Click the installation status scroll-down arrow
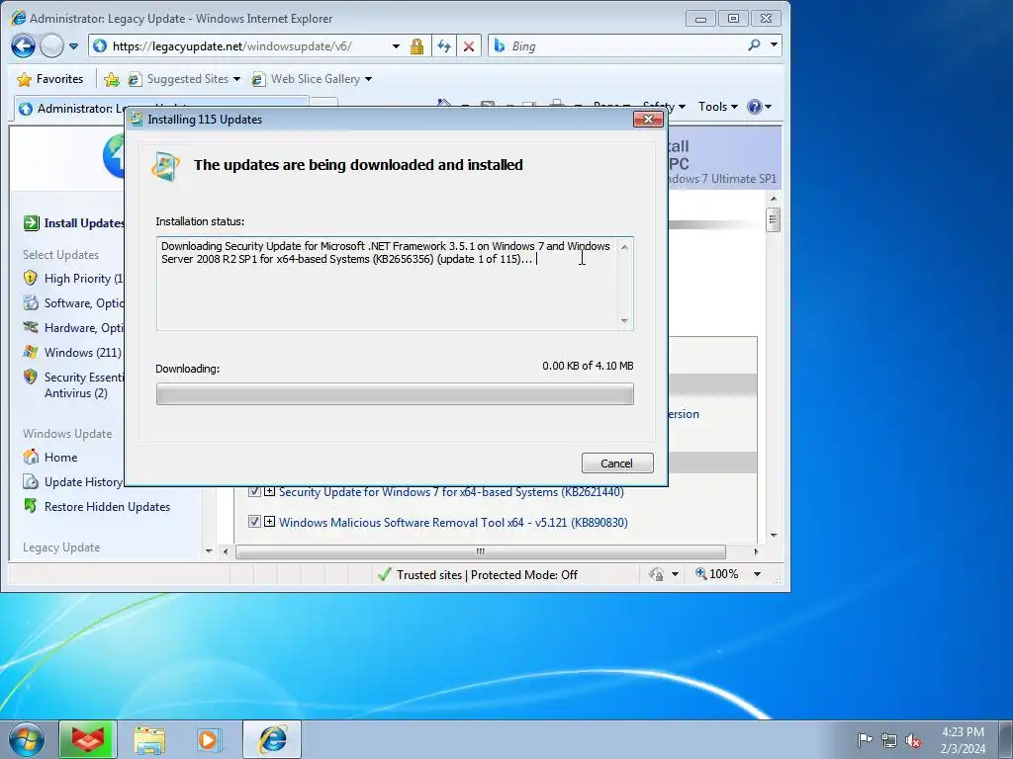 624,320
